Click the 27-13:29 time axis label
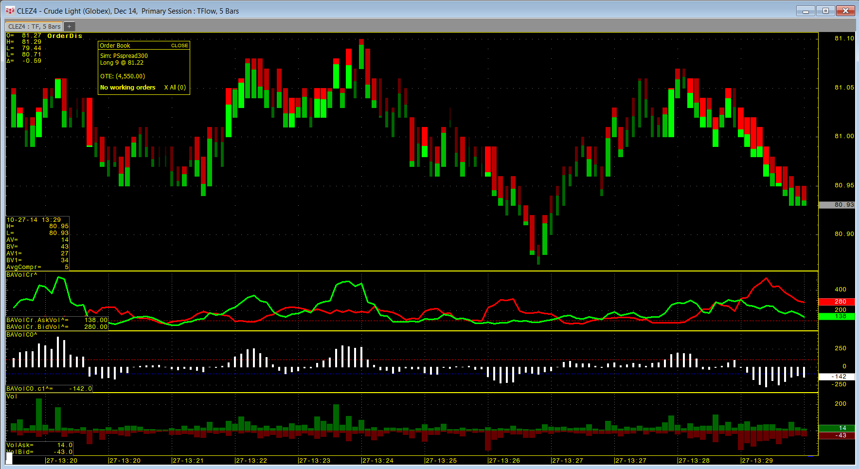This screenshot has width=859, height=469. click(757, 461)
